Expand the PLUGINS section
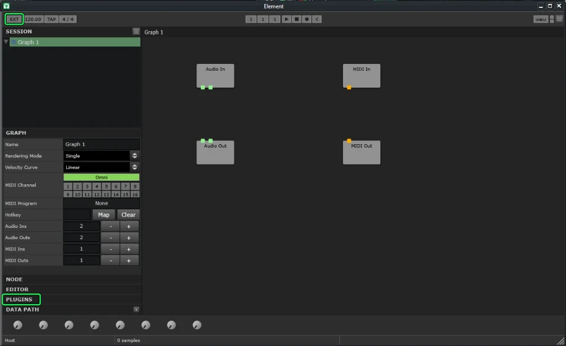Viewport: 566px width, 346px height. [71, 300]
